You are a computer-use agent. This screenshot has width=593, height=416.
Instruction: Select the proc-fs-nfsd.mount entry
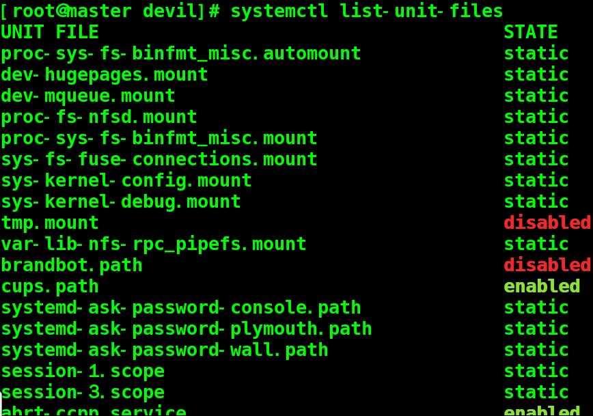(x=99, y=117)
